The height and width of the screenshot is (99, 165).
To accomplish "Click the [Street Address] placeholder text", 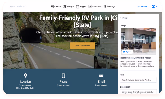I will click(25, 85).
